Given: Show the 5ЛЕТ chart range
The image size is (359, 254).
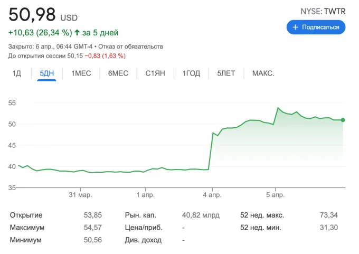Looking at the screenshot, I should click(226, 73).
